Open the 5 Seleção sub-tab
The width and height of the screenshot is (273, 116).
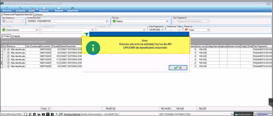tap(16, 36)
